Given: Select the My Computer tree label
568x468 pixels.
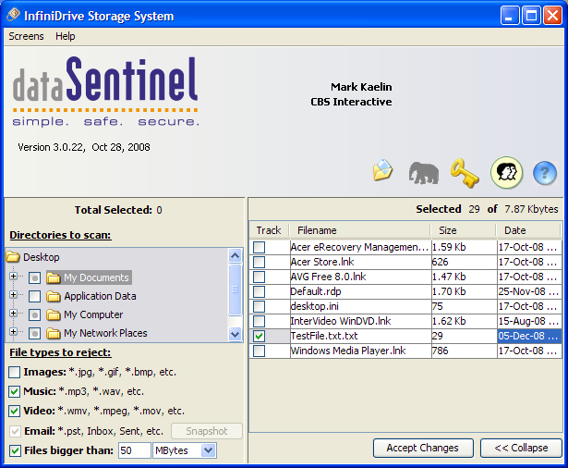Looking at the screenshot, I should point(93,314).
